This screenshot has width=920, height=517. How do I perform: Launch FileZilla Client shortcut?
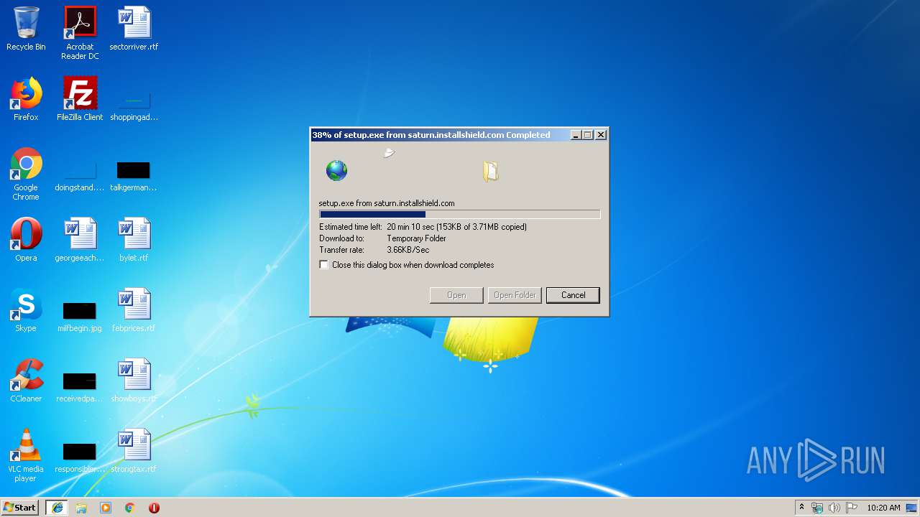(x=80, y=99)
